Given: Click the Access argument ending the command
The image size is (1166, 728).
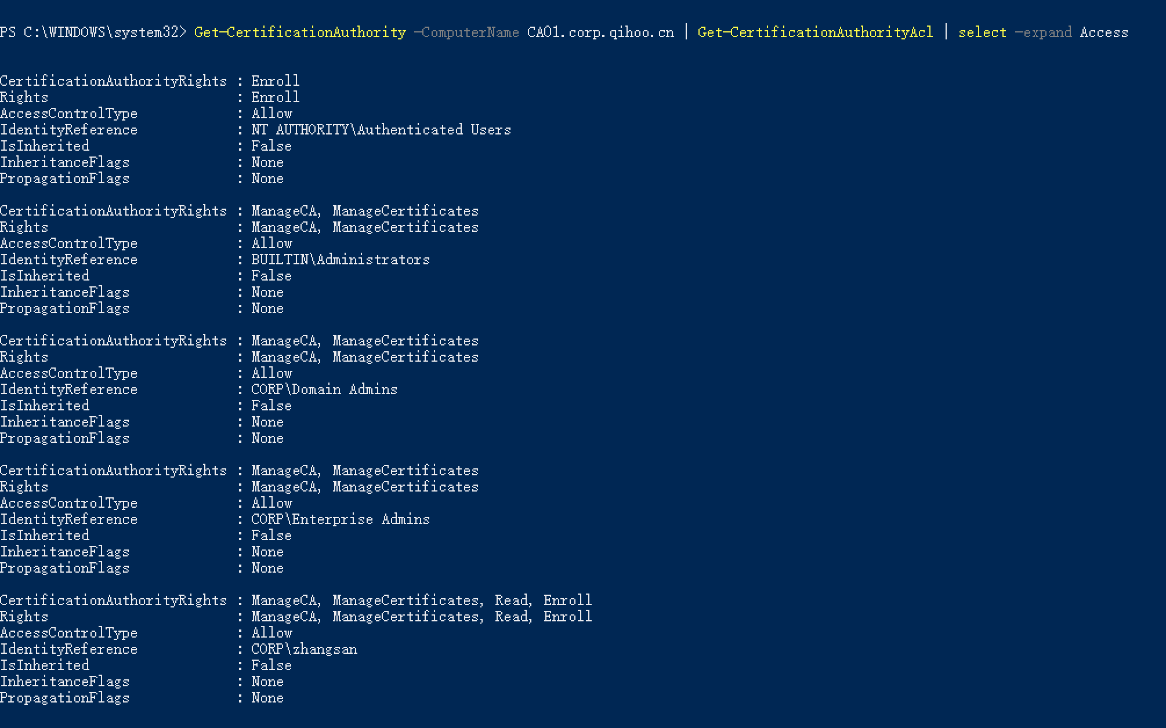Looking at the screenshot, I should coord(1104,32).
